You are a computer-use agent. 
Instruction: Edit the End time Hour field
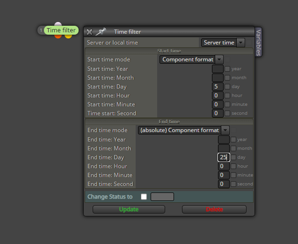pos(224,166)
